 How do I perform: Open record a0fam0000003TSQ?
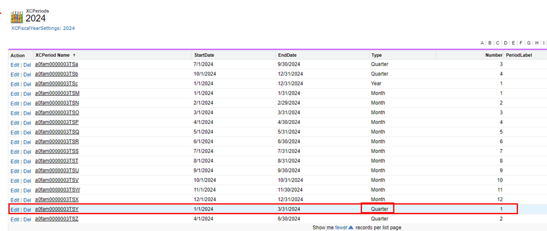click(57, 132)
